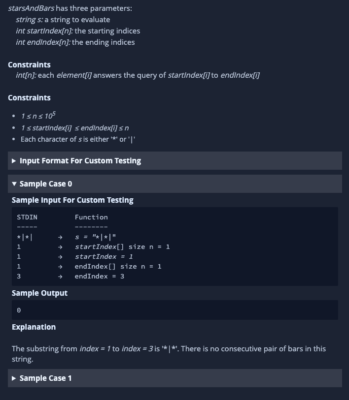The width and height of the screenshot is (349, 400).
Task: Click the Explanation heading
Action: tap(34, 327)
